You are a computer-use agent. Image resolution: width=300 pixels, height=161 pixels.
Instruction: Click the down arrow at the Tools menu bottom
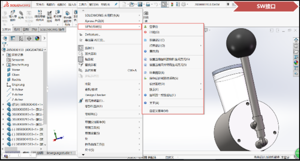[83, 155]
